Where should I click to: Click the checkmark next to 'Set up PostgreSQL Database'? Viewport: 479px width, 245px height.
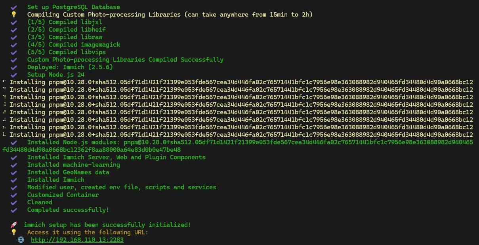point(14,7)
